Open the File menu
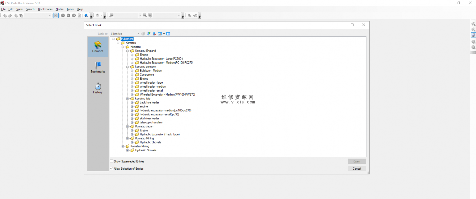 (3, 9)
